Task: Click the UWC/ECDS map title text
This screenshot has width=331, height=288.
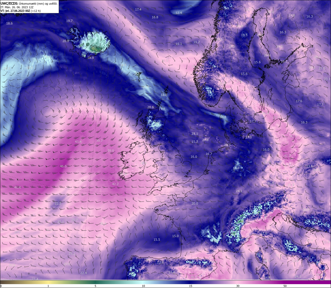Action: coord(29,4)
